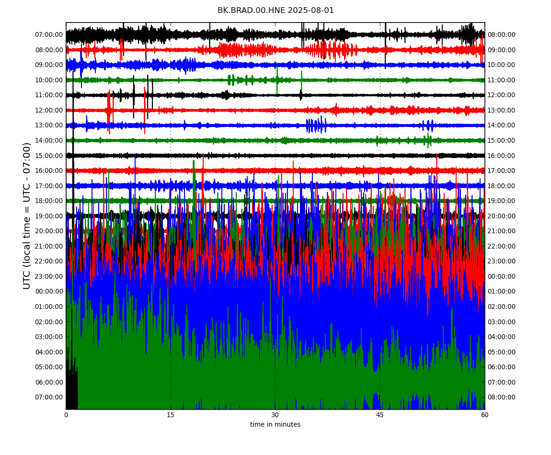Click the plot title BK.BRAD.00.HNE 2025-08-01
This screenshot has width=551, height=455.
[x=275, y=11]
